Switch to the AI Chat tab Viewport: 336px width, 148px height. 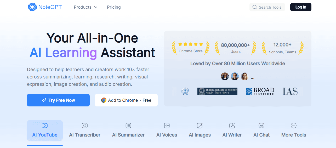coord(261,131)
